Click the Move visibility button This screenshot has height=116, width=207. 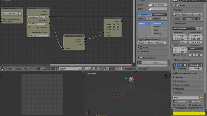(150, 43)
